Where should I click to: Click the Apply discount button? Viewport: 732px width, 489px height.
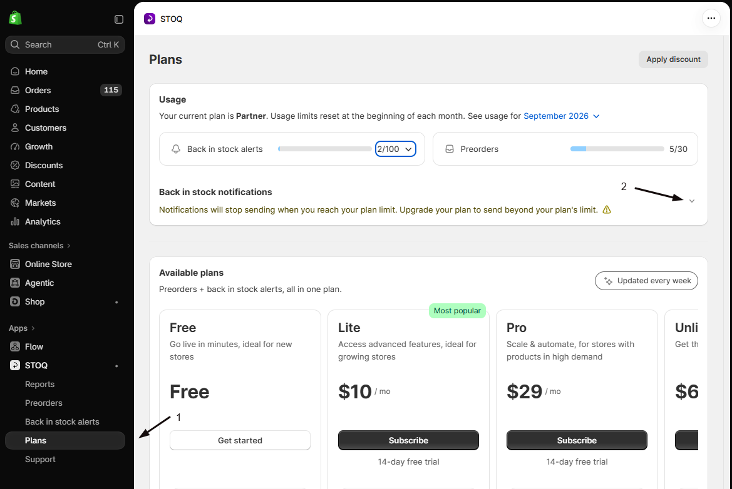tap(673, 59)
